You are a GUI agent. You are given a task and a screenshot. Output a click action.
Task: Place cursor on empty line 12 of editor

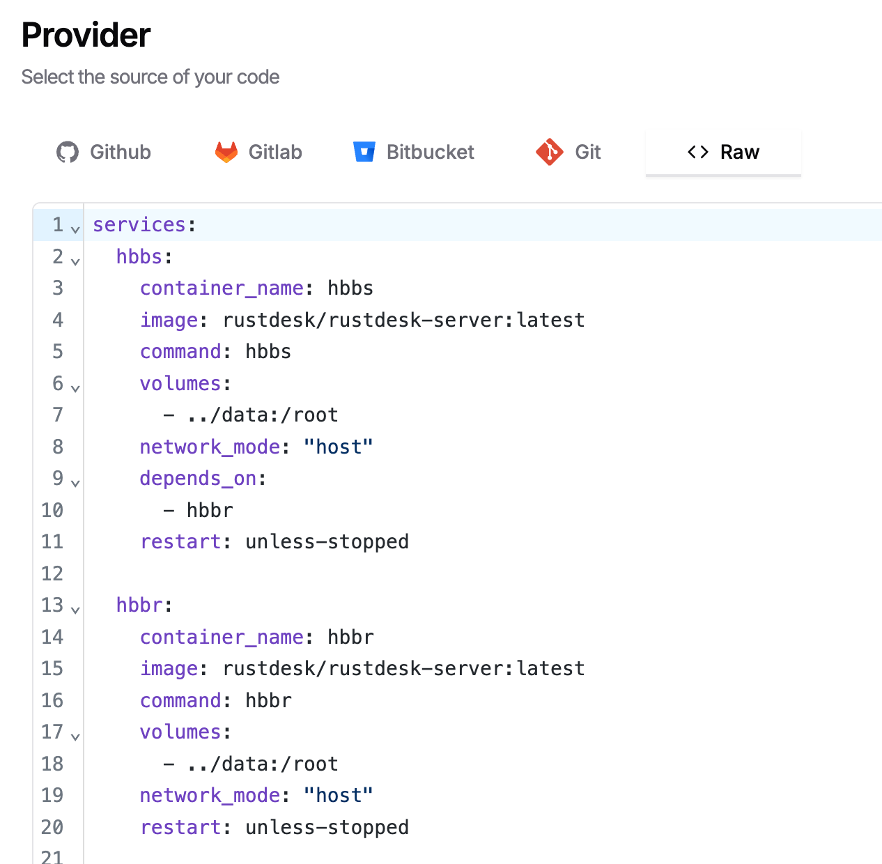[x=348, y=573]
